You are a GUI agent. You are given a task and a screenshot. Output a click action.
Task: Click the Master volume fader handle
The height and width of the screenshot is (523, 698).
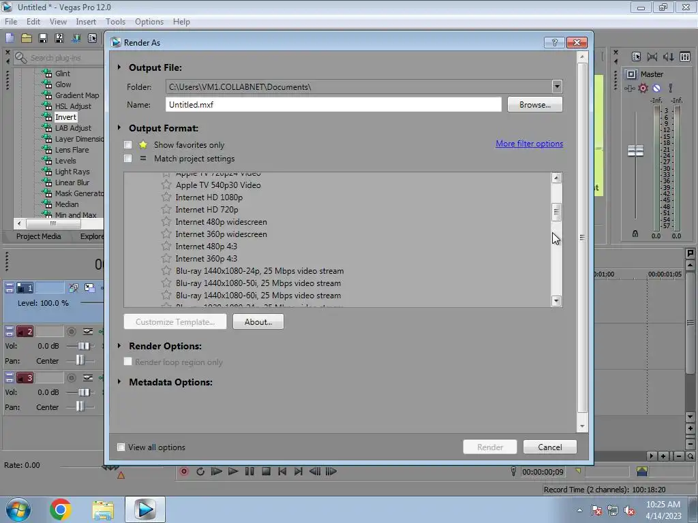click(x=635, y=150)
